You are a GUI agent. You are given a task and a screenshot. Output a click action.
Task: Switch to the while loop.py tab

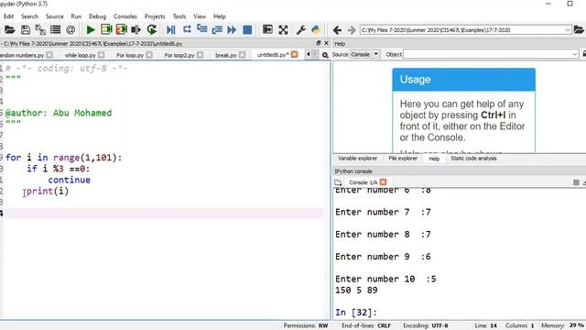[81, 55]
